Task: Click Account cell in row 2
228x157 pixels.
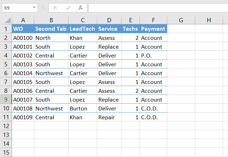Action: tap(153, 38)
